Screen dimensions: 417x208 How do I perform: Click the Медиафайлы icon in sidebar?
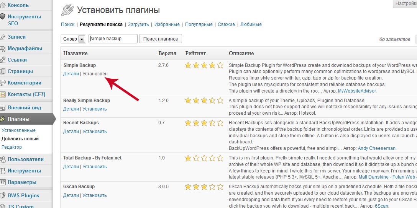pos(2,49)
